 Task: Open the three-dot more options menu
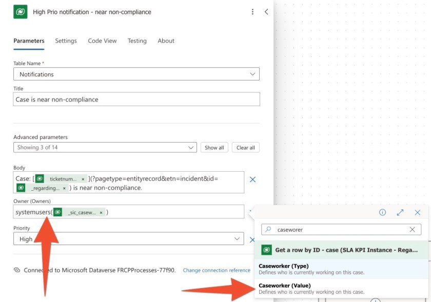[252, 12]
